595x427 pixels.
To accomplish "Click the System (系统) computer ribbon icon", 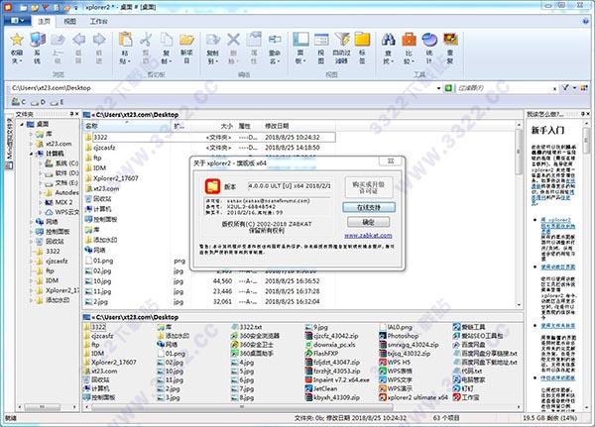I will pos(38,48).
